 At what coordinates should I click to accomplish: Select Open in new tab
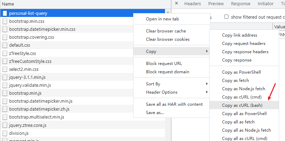coord(162,19)
